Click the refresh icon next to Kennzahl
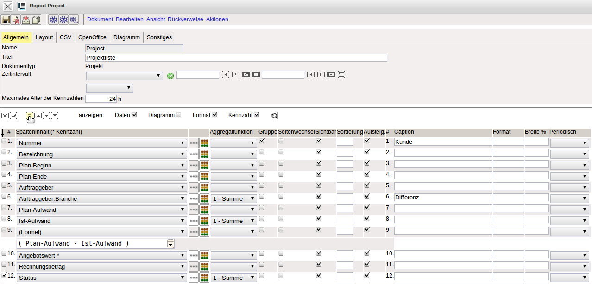592x284 pixels. click(x=274, y=116)
